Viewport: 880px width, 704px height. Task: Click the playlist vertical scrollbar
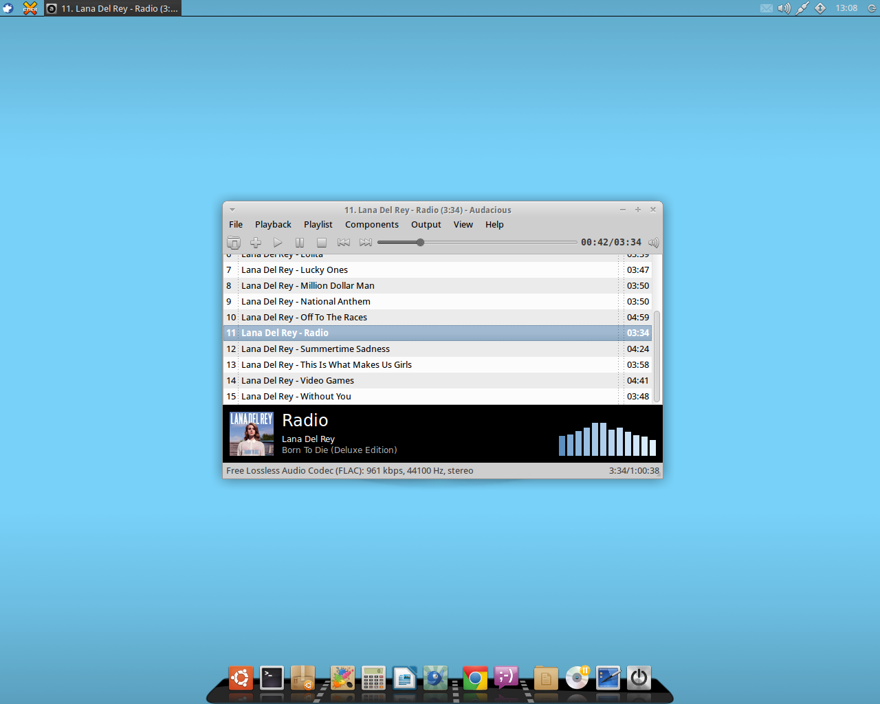pyautogui.click(x=657, y=356)
